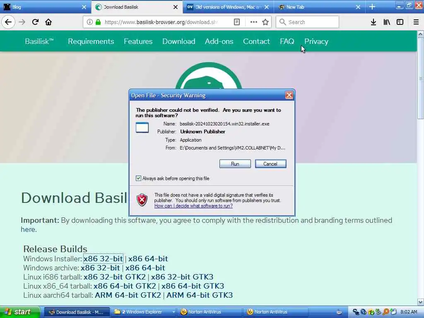Reload the current page
The width and height of the screenshot is (424, 318).
tap(35, 22)
